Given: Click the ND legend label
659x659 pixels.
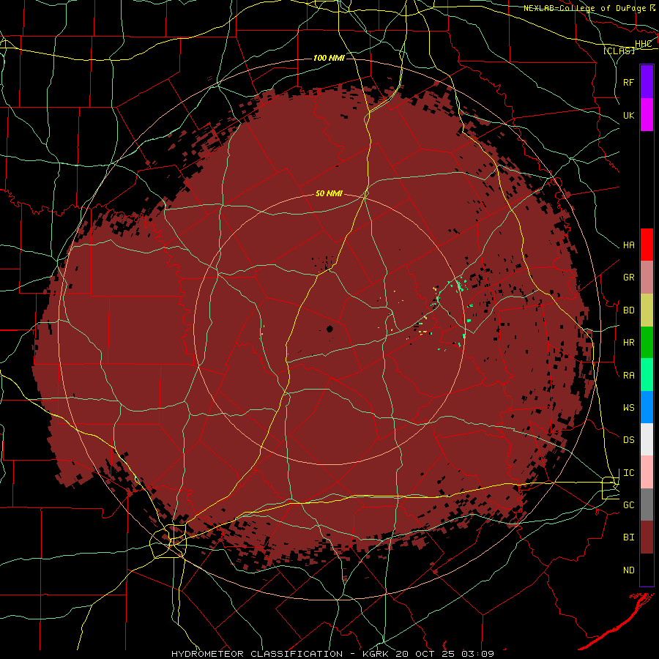Looking at the screenshot, I should point(628,570).
